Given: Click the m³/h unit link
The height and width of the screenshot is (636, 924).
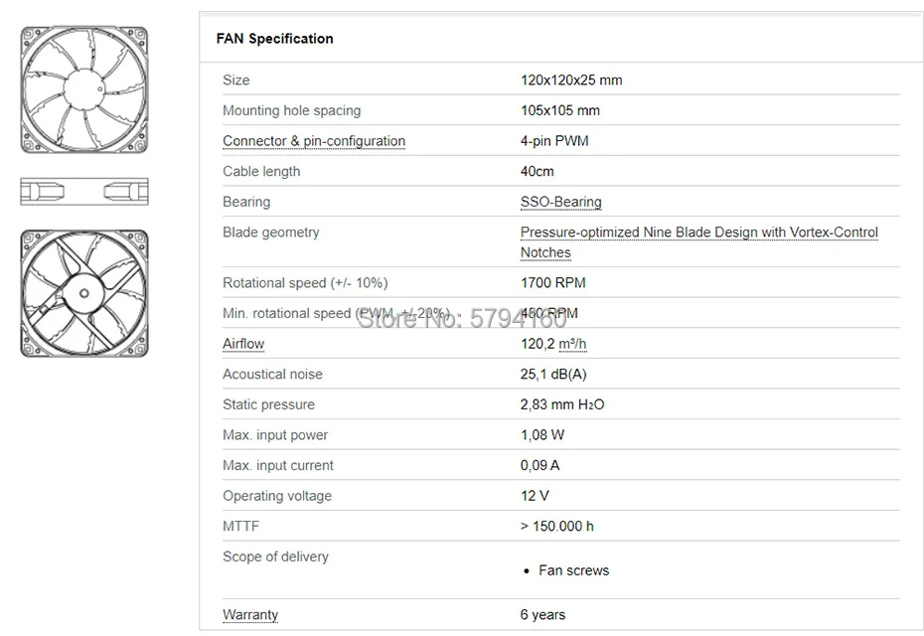Looking at the screenshot, I should point(572,344).
